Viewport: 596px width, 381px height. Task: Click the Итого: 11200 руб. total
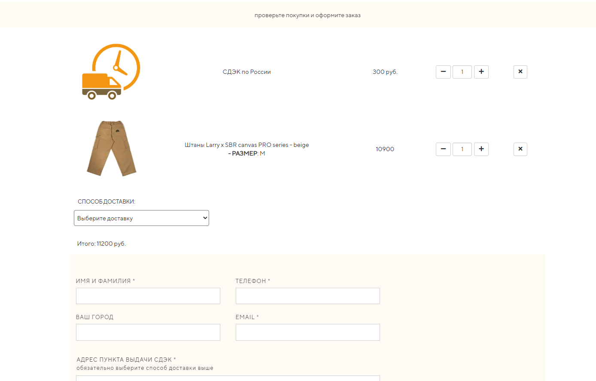(x=101, y=244)
